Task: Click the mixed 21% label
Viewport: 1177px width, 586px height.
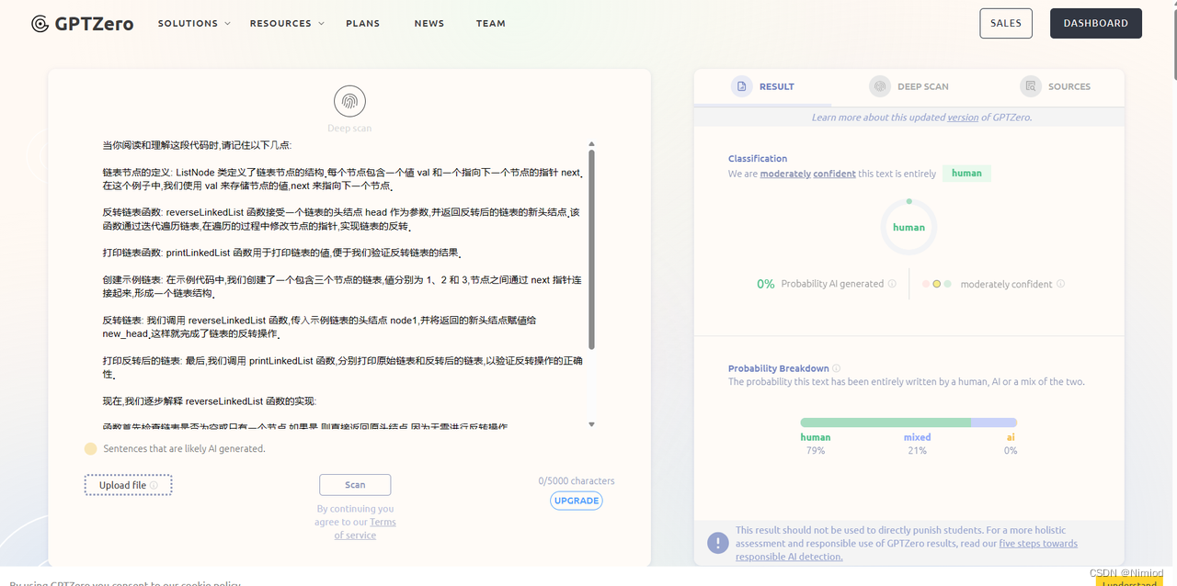Action: 917,444
